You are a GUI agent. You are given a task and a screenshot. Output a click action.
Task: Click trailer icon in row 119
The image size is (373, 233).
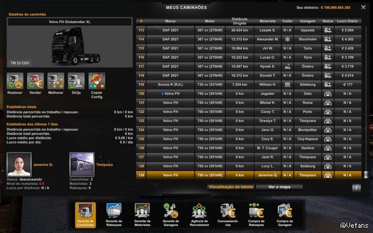pyautogui.click(x=287, y=85)
